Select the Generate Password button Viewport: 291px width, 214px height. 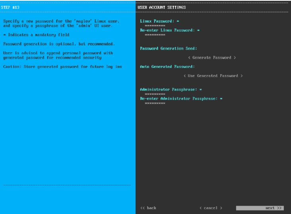pos(212,58)
